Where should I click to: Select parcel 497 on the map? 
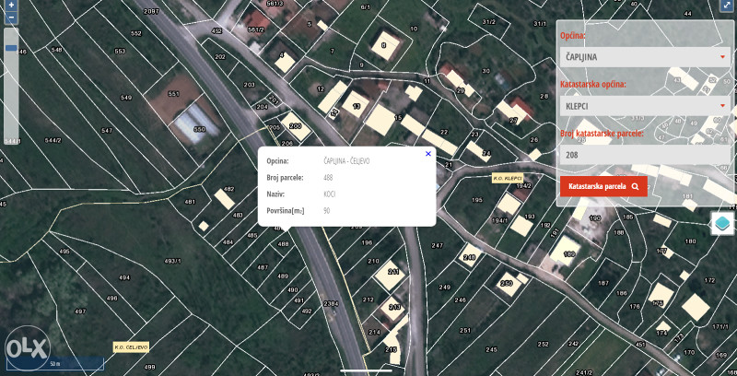click(80, 311)
